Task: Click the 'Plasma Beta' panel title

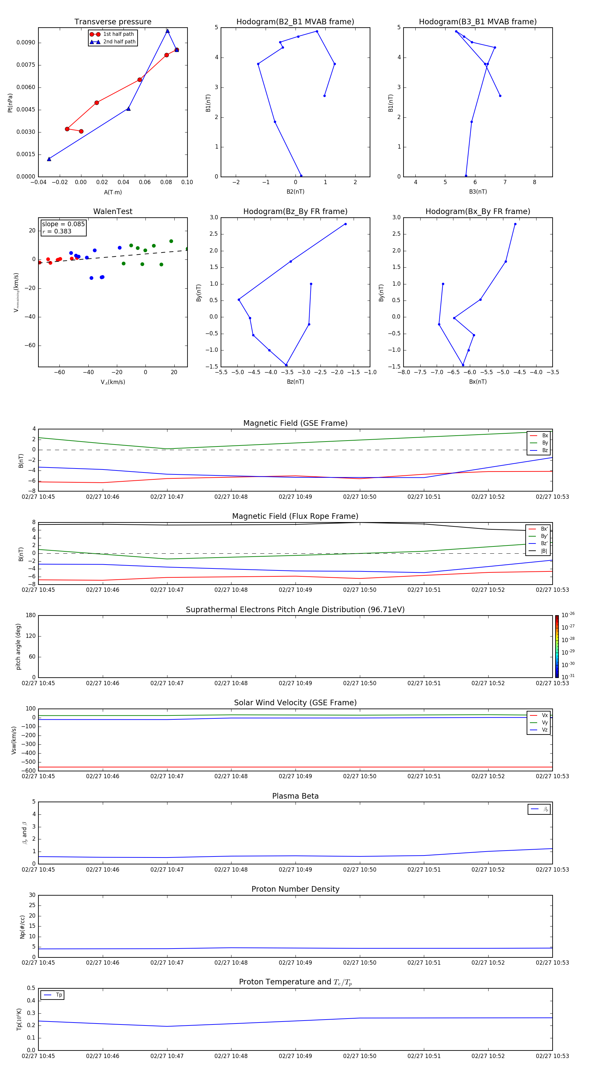Action: (x=295, y=796)
